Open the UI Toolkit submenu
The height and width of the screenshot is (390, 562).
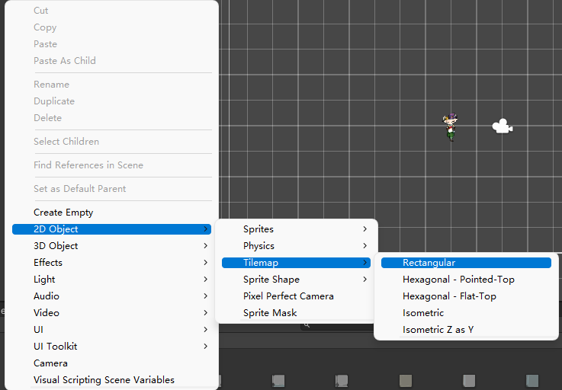(111, 347)
